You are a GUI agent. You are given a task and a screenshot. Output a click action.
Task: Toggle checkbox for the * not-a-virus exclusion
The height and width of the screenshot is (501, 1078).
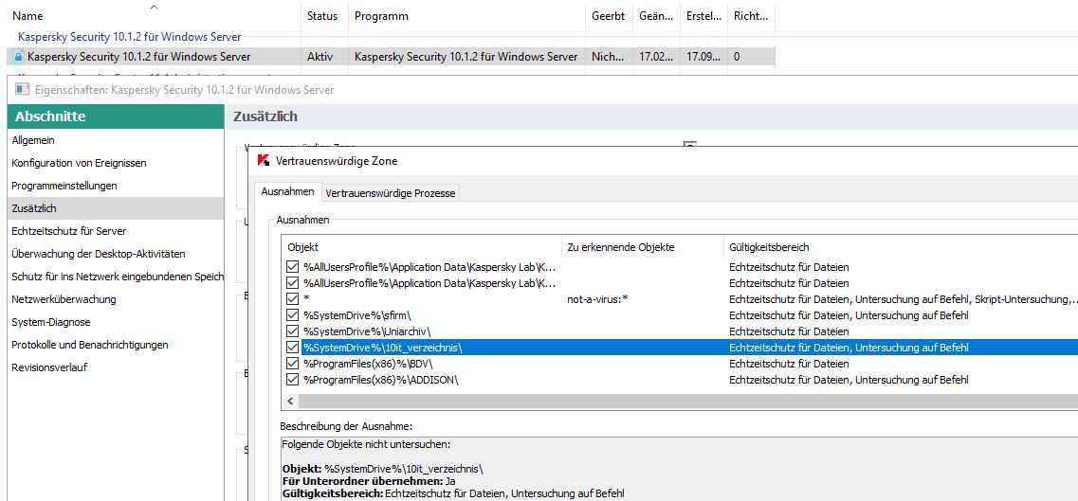click(292, 299)
